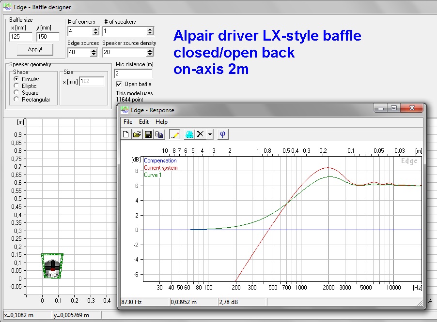Select the Square shape radio button
The image size is (437, 322).
[x=16, y=92]
